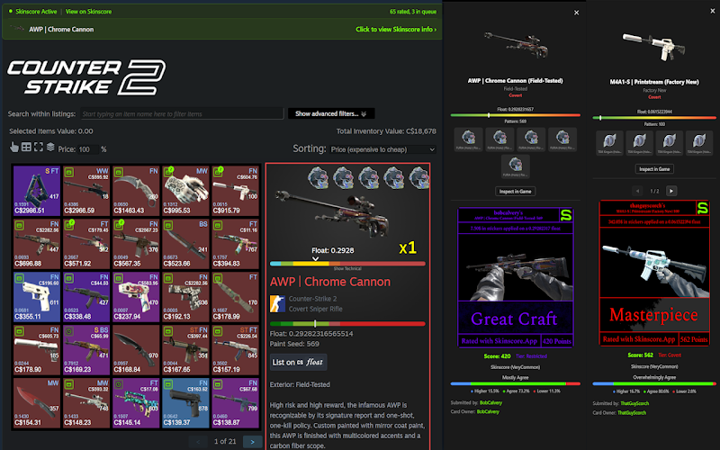Close the M4A1-S Printstream Skinscore panel
Viewport: 720px width, 450px height.
[712, 11]
